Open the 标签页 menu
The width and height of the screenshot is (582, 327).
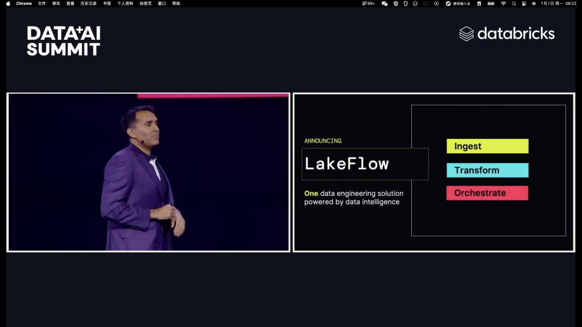pos(145,3)
